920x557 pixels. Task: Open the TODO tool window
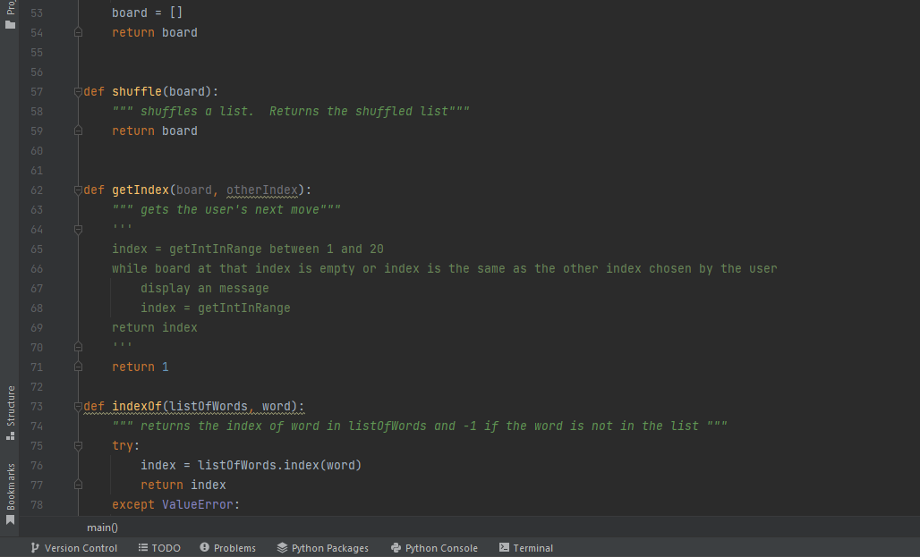pos(159,548)
